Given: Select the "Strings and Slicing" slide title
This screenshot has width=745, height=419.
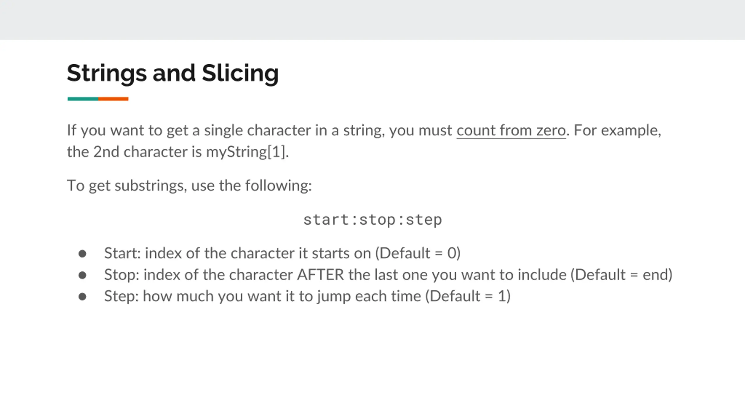Looking at the screenshot, I should click(x=173, y=73).
